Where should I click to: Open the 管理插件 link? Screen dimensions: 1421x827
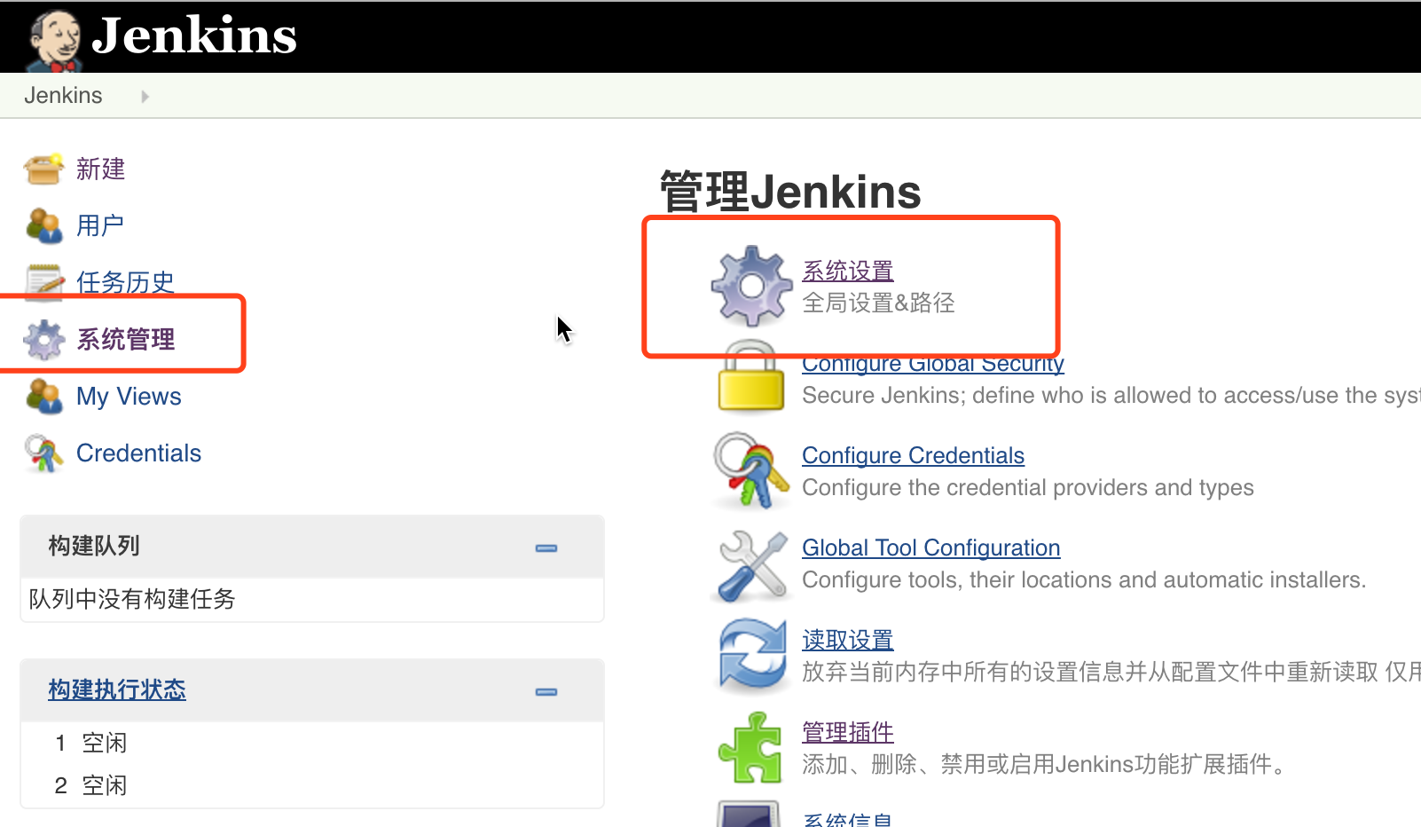coord(847,732)
